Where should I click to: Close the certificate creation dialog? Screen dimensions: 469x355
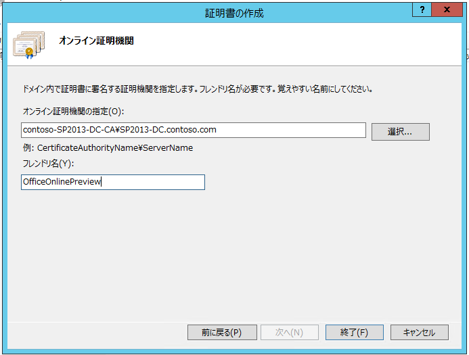tap(448, 11)
